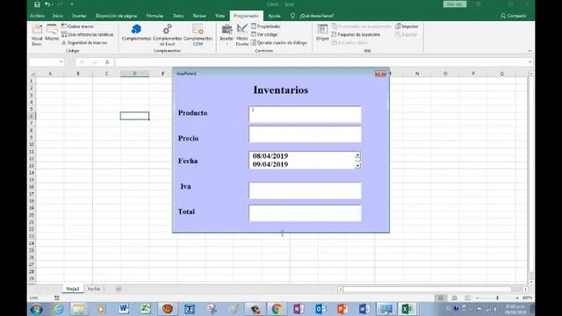Click the Producto text box
The image size is (562, 316).
click(305, 115)
